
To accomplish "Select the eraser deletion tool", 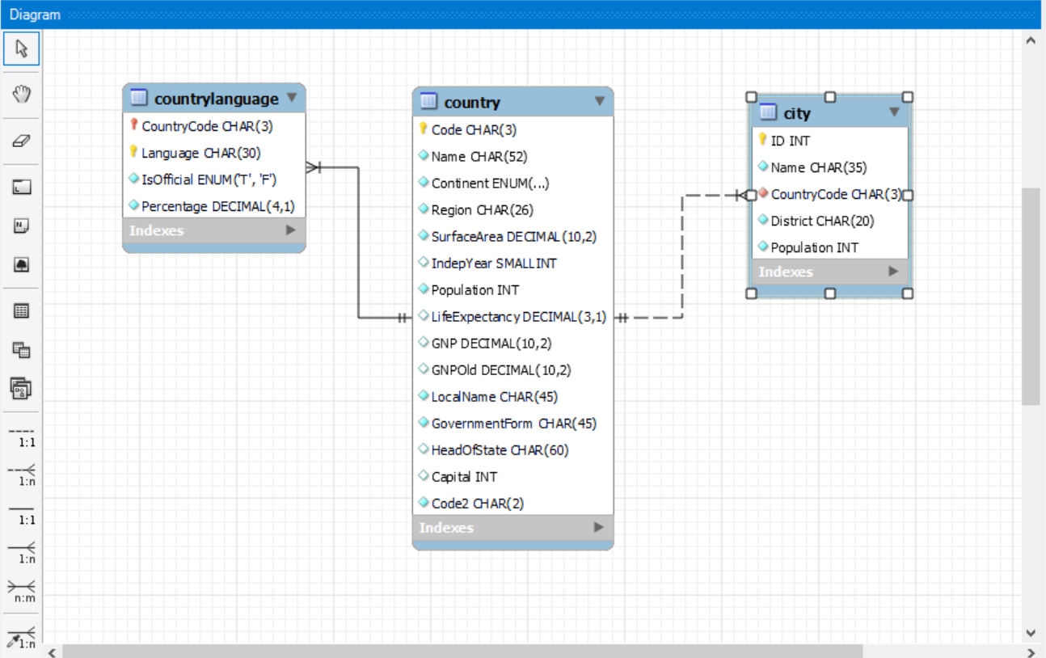I will (x=22, y=141).
